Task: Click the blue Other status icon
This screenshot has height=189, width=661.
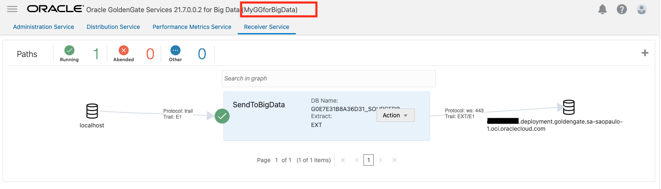Action: (175, 50)
